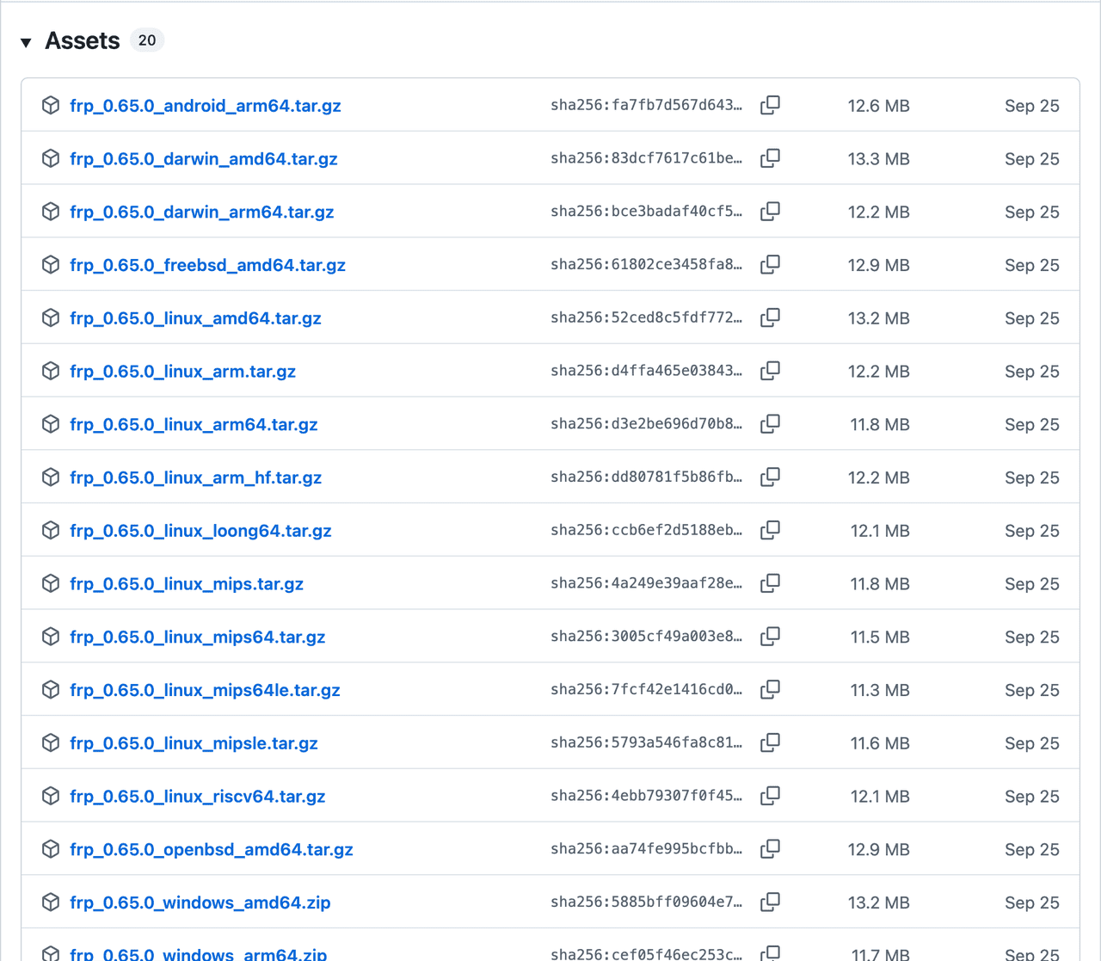Collapse the Assets section
The image size is (1101, 961).
coord(27,40)
